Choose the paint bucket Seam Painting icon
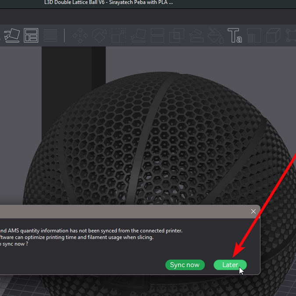The height and width of the screenshot is (296, 296). coord(215,36)
